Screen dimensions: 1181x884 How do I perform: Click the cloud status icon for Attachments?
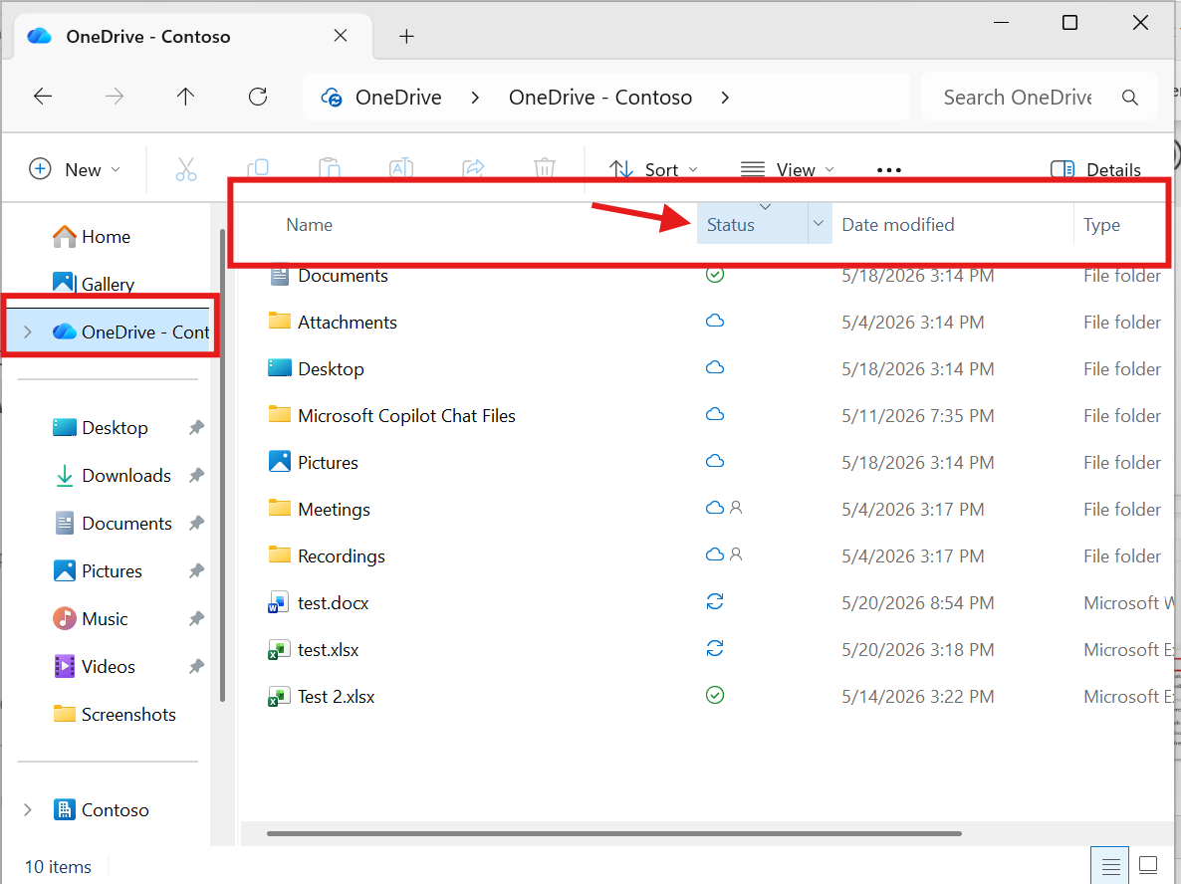(x=715, y=321)
